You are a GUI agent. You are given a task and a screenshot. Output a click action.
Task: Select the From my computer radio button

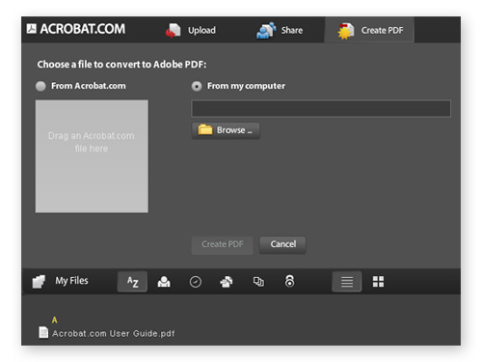coord(197,86)
